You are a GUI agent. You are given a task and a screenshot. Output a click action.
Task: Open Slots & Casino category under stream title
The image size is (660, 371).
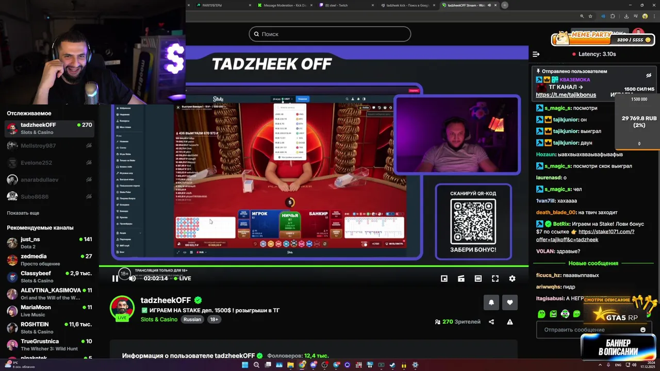(159, 319)
